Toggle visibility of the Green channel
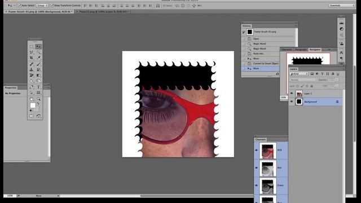 (x=256, y=186)
